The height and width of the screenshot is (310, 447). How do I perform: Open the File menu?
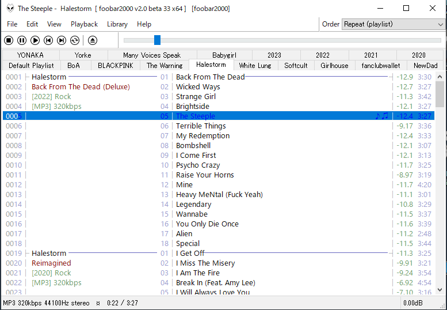click(x=12, y=24)
